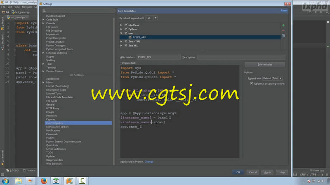Click the Help button
330x185 pixels.
(282, 172)
